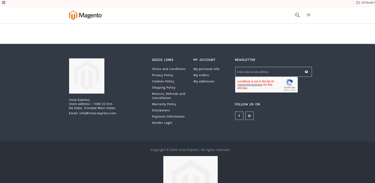The image size is (375, 183).
Task: Go to the Shipping Policy page
Action: click(164, 88)
